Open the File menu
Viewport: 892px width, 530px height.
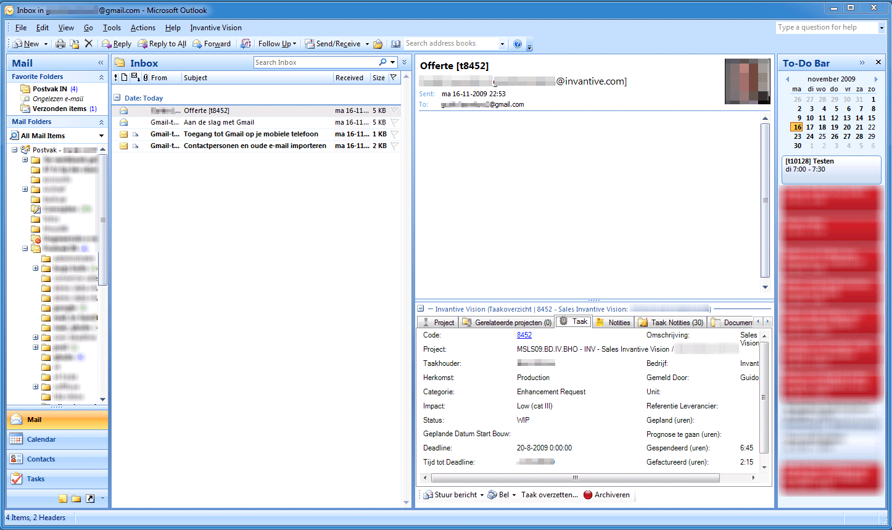21,28
